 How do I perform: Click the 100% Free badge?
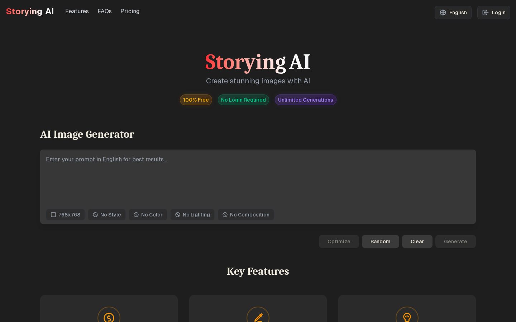pyautogui.click(x=196, y=100)
